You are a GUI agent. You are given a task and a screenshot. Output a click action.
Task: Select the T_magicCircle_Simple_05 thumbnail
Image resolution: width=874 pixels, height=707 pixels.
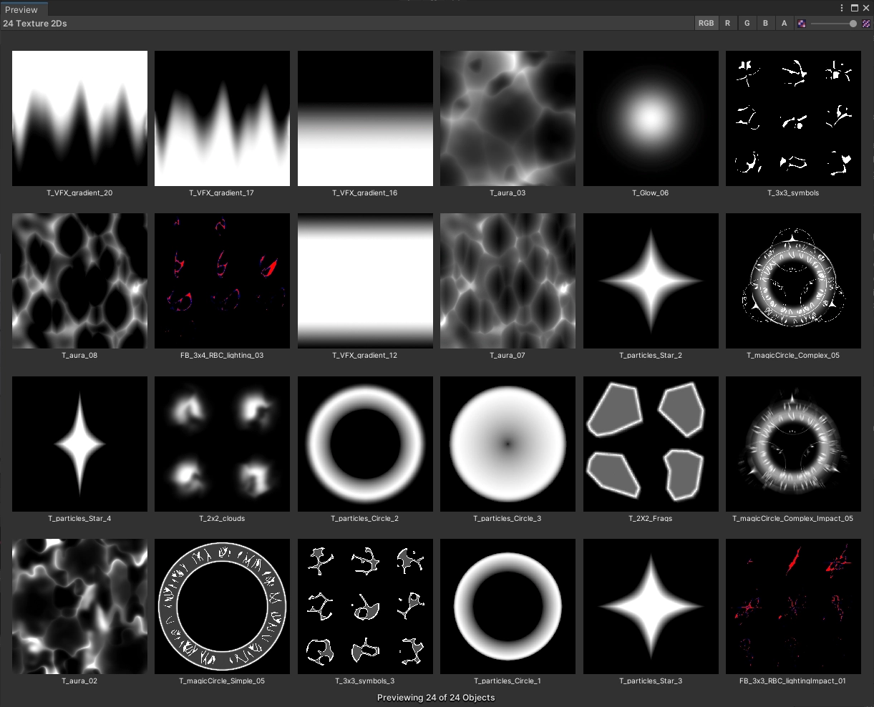tap(222, 606)
